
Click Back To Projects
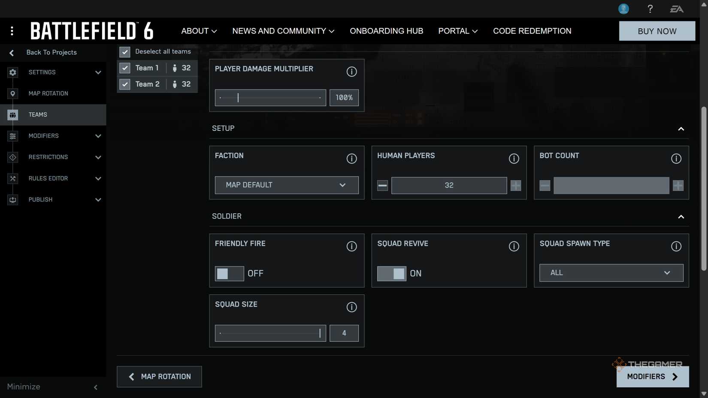pos(51,52)
